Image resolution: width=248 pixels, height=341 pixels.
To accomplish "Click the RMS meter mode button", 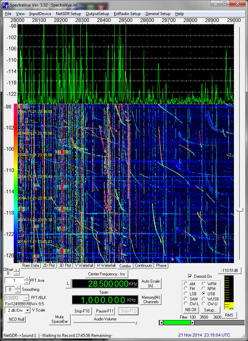I will tap(229, 315).
